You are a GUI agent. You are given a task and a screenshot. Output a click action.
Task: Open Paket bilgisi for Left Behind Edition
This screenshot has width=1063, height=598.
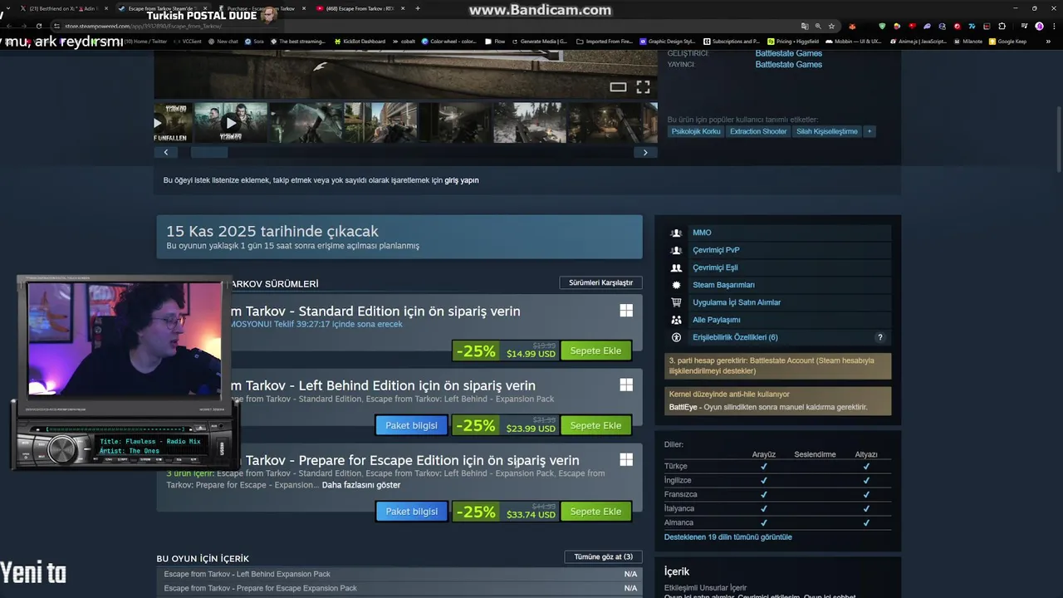coord(411,425)
